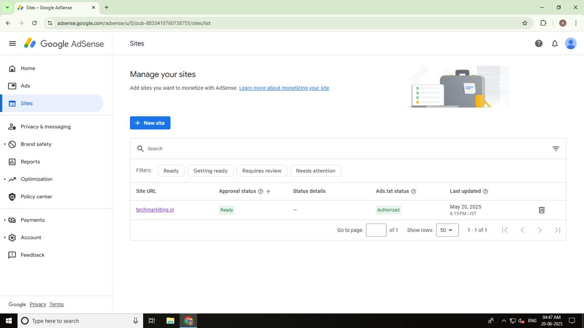Open techmarkiting.in site link
Image resolution: width=584 pixels, height=328 pixels.
[155, 210]
